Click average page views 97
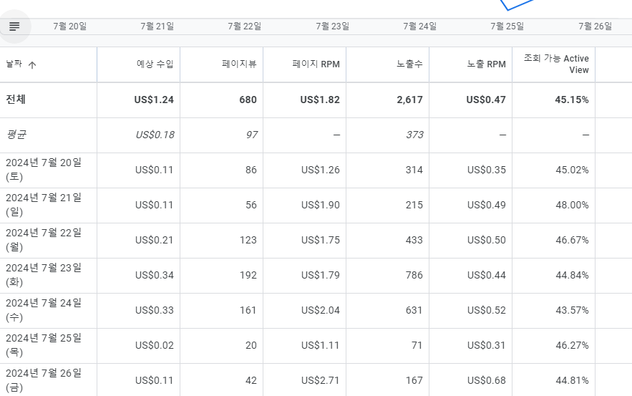The height and width of the screenshot is (396, 632). coord(251,135)
